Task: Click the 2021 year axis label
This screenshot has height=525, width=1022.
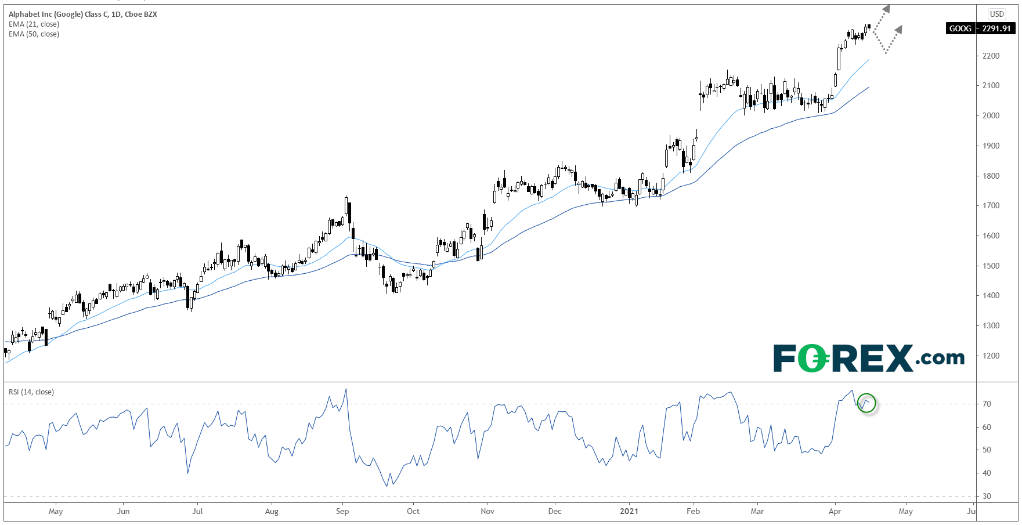Action: (629, 511)
